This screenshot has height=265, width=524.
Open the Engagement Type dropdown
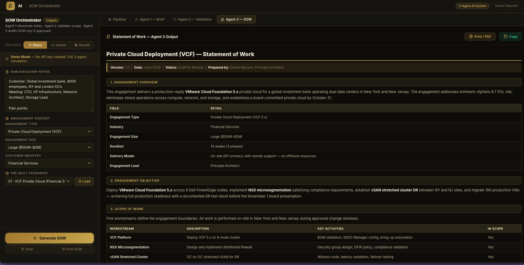[49, 131]
